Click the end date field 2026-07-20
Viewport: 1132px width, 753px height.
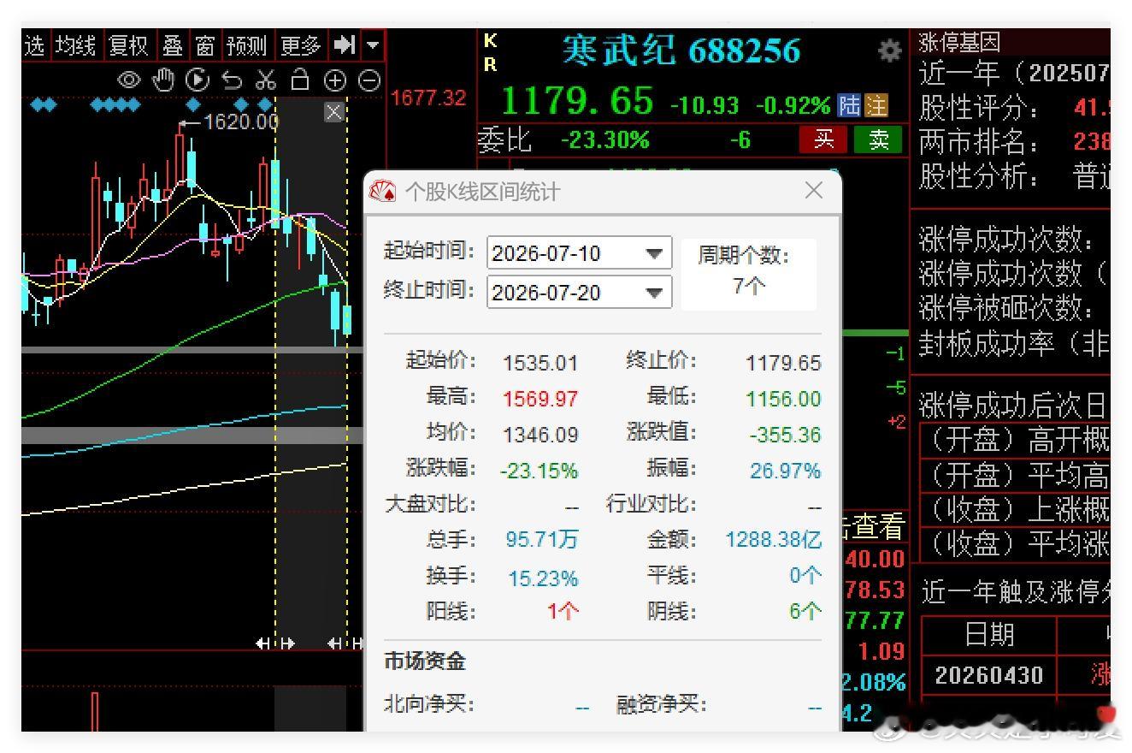pyautogui.click(x=579, y=293)
